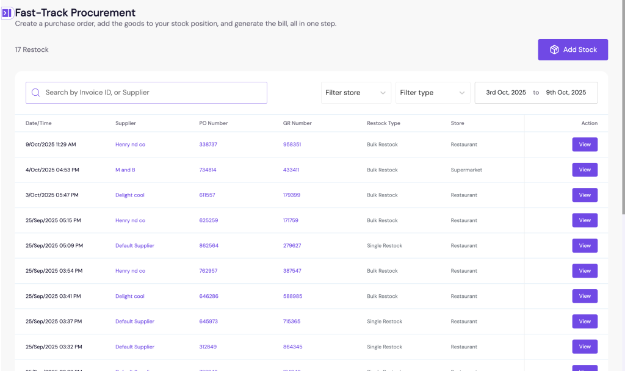Click the box icon on Add Stock
Image resolution: width=625 pixels, height=371 pixels.
pos(554,50)
